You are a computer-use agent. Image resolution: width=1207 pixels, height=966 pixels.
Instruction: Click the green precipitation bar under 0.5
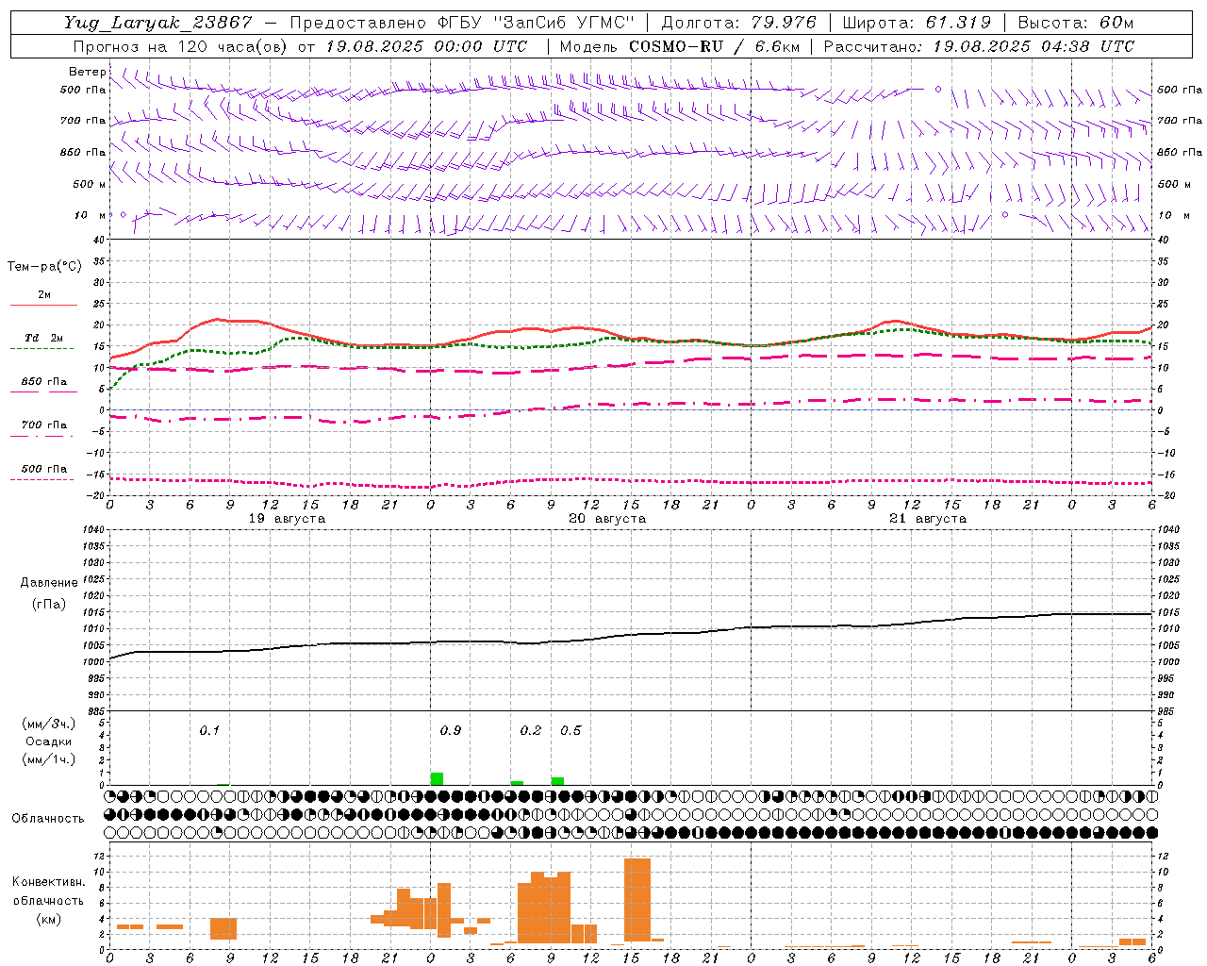[557, 781]
